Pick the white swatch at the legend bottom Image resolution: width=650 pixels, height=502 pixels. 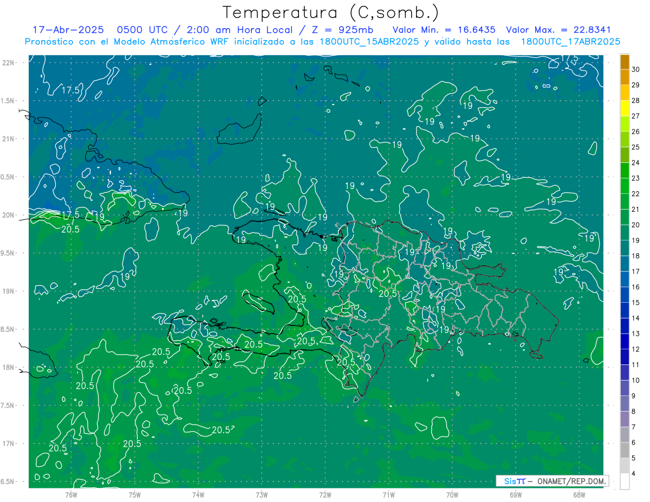[625, 481]
